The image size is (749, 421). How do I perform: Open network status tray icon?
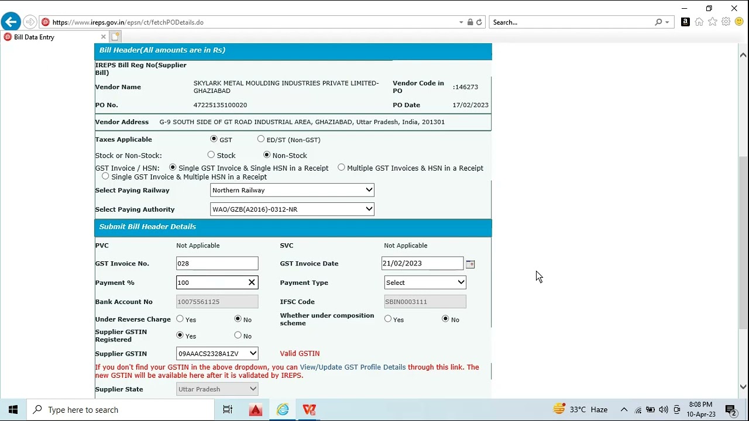coord(638,410)
